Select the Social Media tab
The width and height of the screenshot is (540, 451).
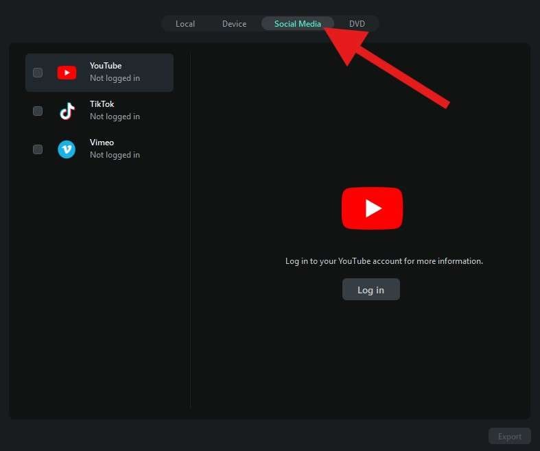point(298,24)
